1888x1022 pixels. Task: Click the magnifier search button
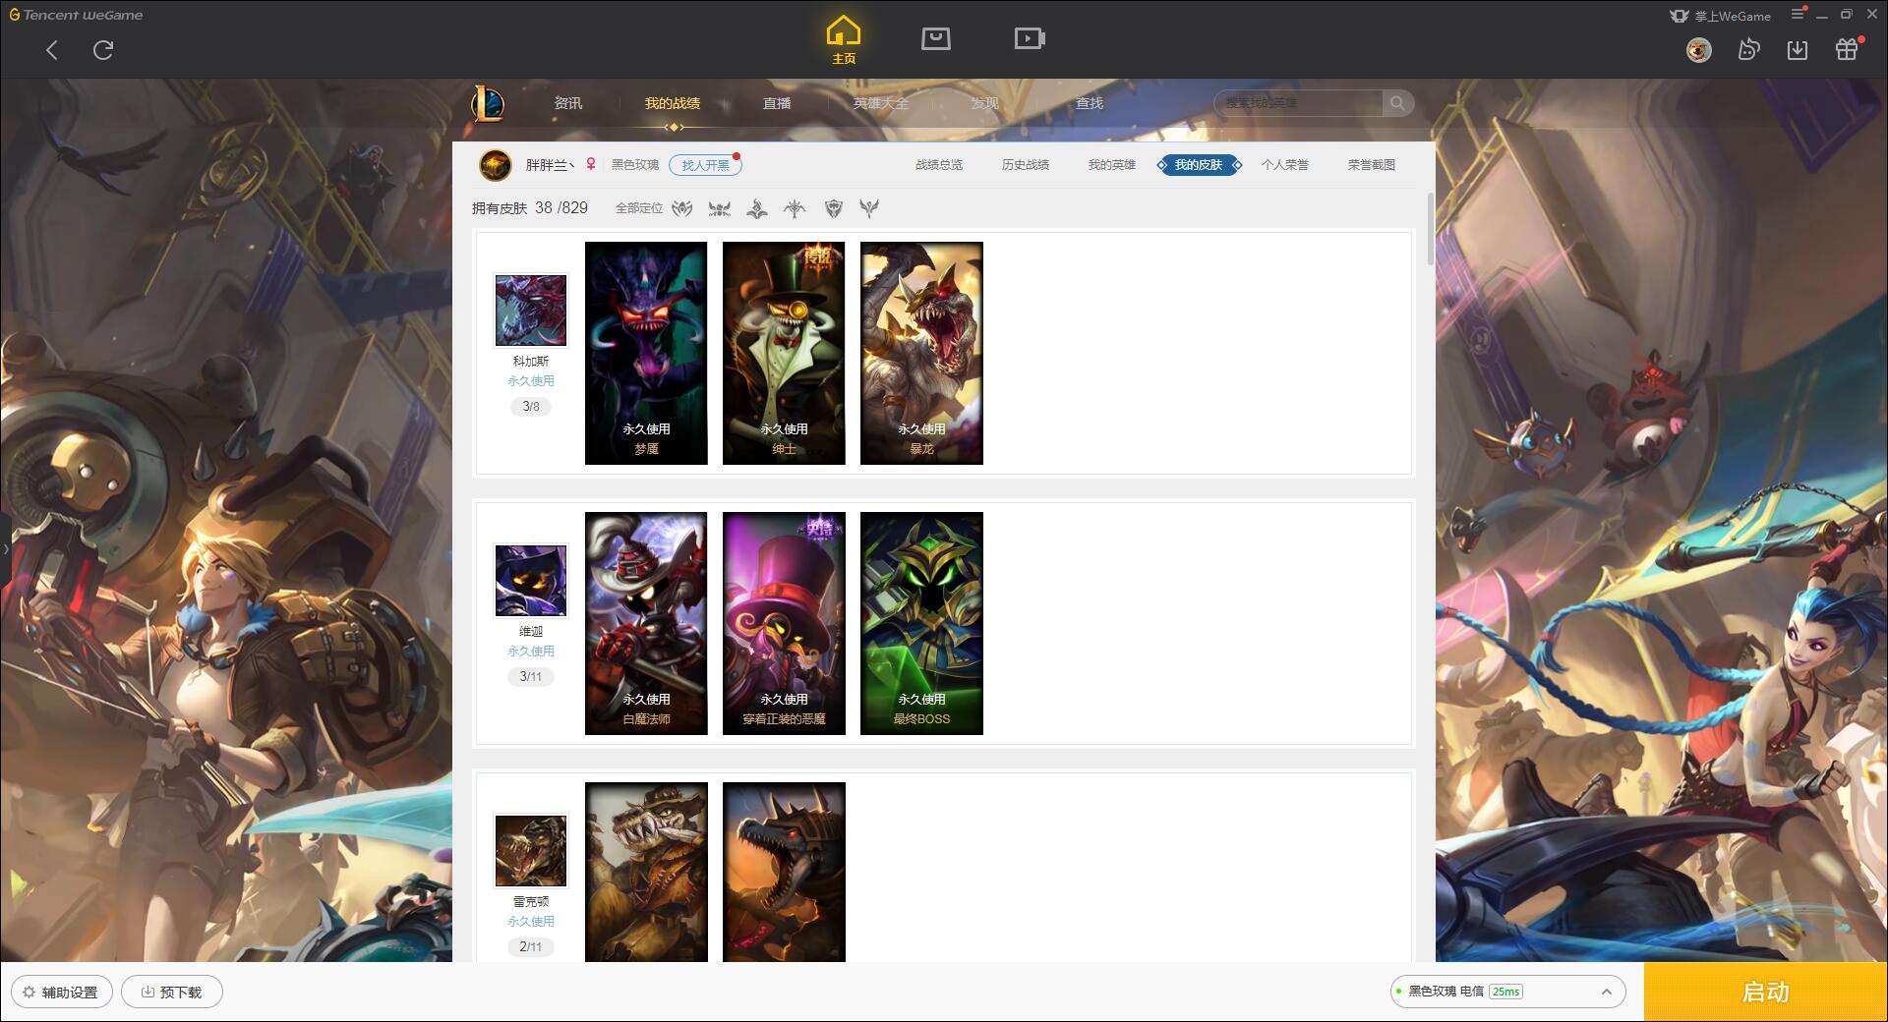tap(1397, 103)
